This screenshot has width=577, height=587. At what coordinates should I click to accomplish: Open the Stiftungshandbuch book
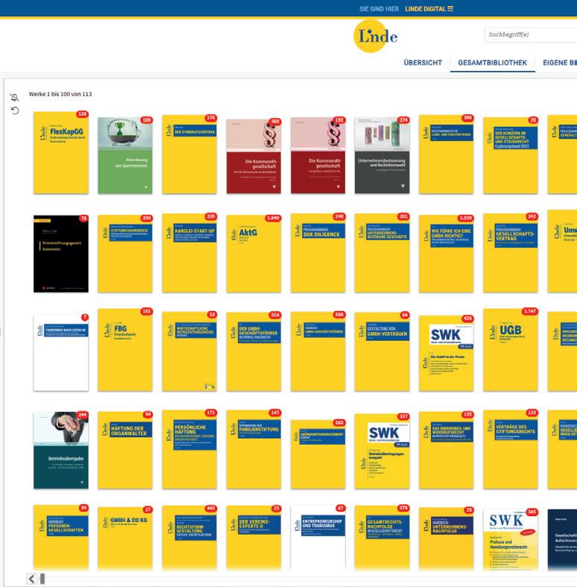[125, 254]
